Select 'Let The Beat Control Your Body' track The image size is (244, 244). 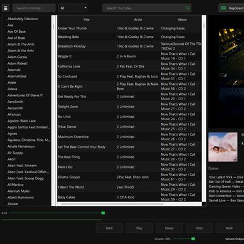point(130,147)
